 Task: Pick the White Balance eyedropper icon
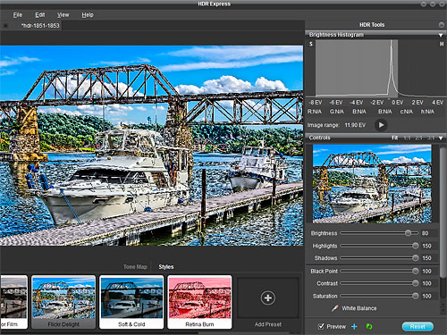(334, 308)
